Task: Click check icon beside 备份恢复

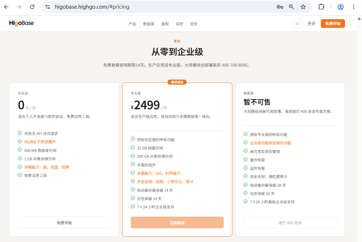Action: point(245,159)
